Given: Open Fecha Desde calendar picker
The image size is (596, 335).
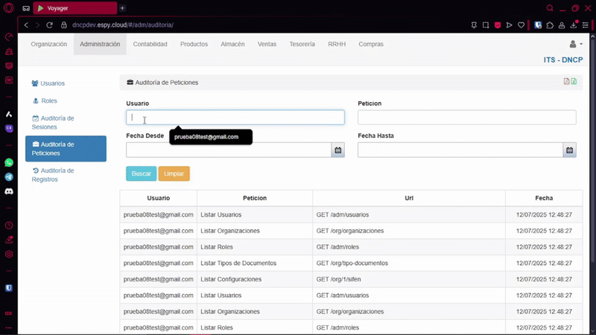Looking at the screenshot, I should (x=338, y=150).
